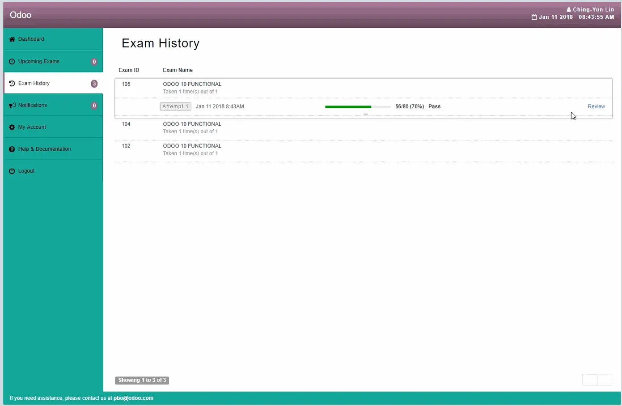This screenshot has width=622, height=406.
Task: Click the Logout power icon
Action: click(12, 171)
